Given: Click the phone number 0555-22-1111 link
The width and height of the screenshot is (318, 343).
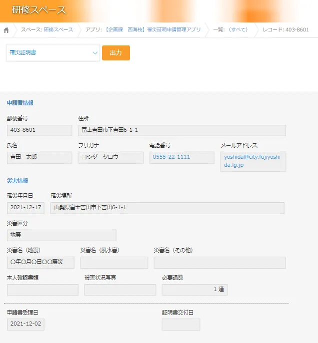Looking at the screenshot, I should tap(171, 157).
